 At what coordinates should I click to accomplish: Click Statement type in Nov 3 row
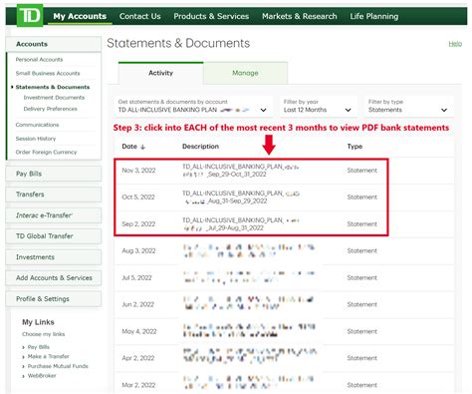tap(362, 171)
